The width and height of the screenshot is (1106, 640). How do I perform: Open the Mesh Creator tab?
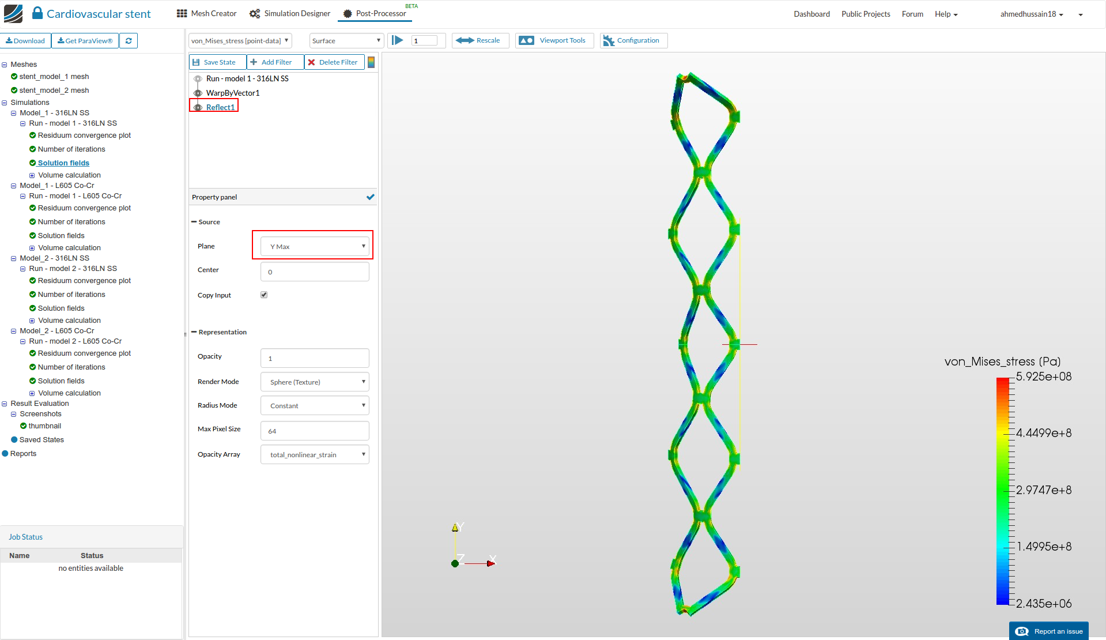[207, 13]
